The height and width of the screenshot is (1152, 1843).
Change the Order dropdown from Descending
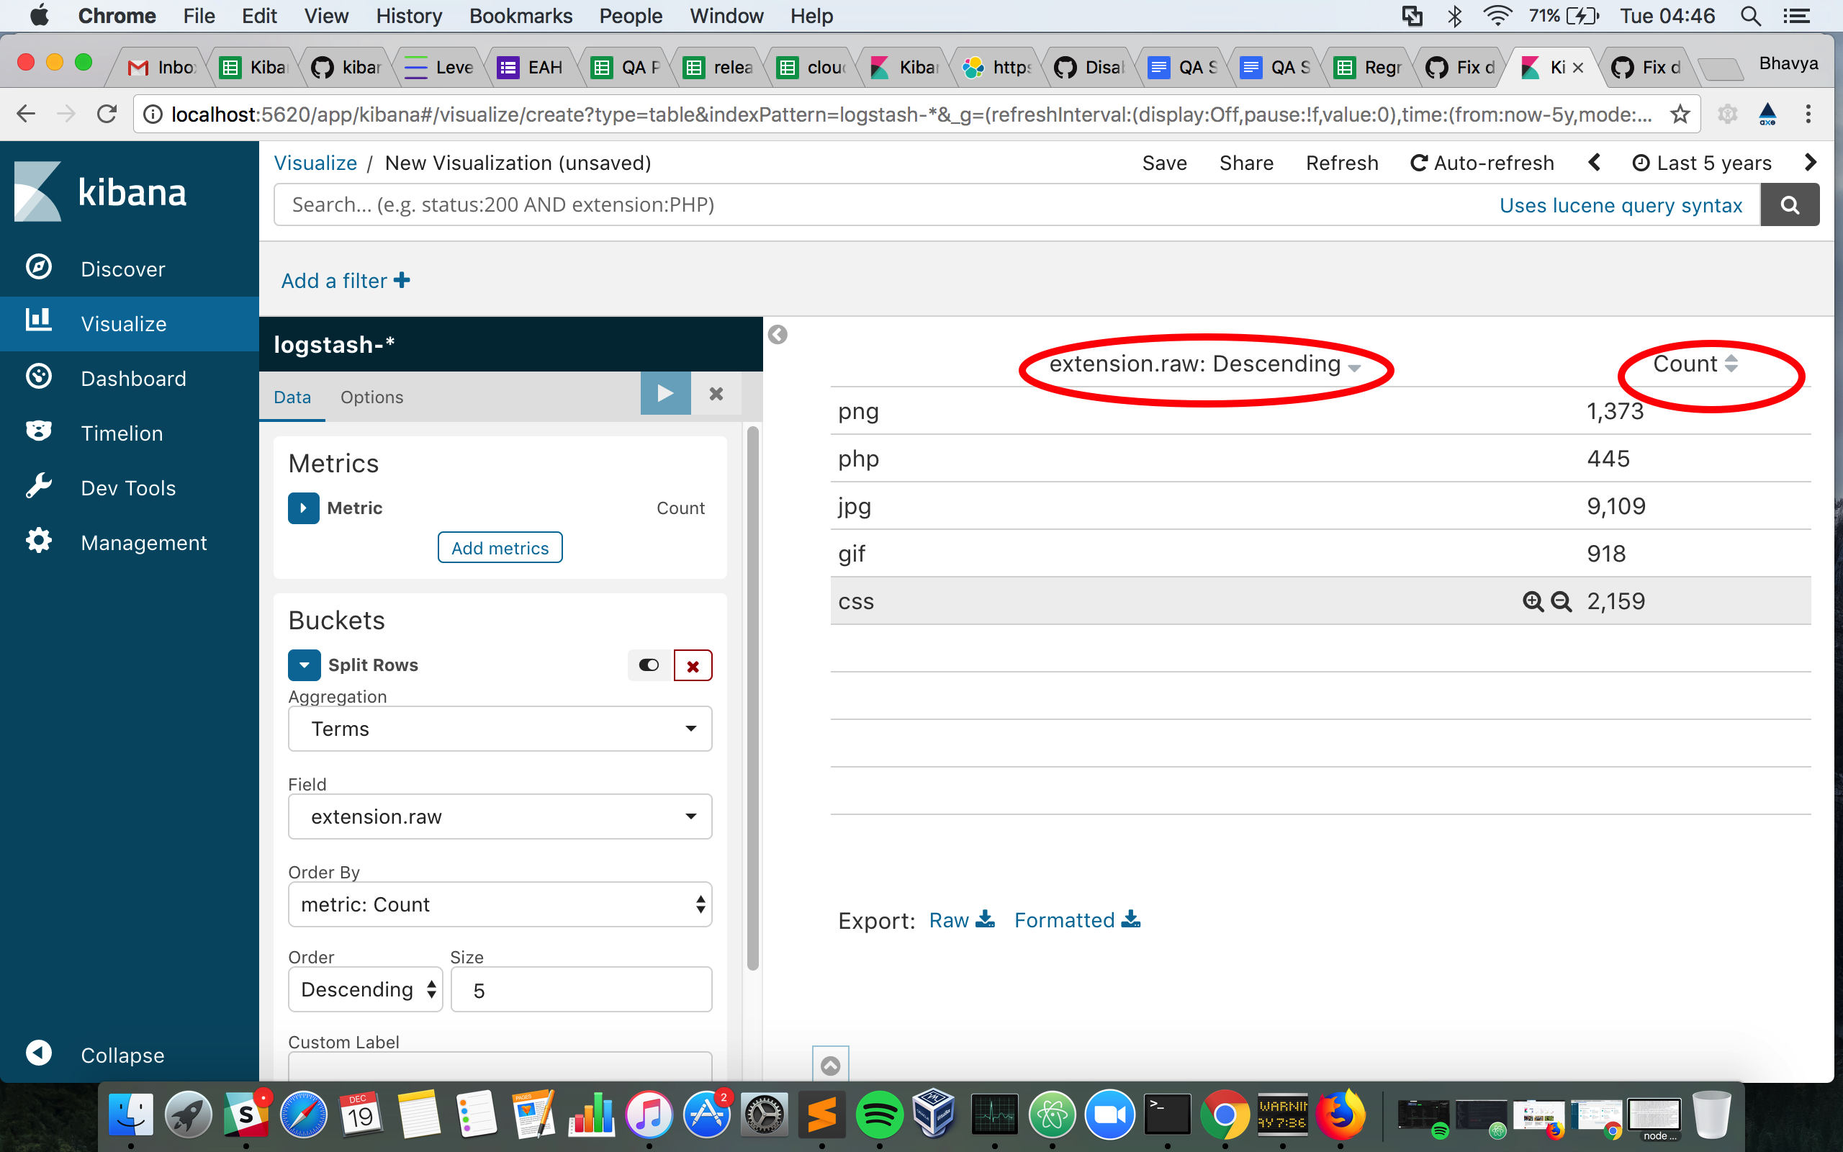click(365, 988)
